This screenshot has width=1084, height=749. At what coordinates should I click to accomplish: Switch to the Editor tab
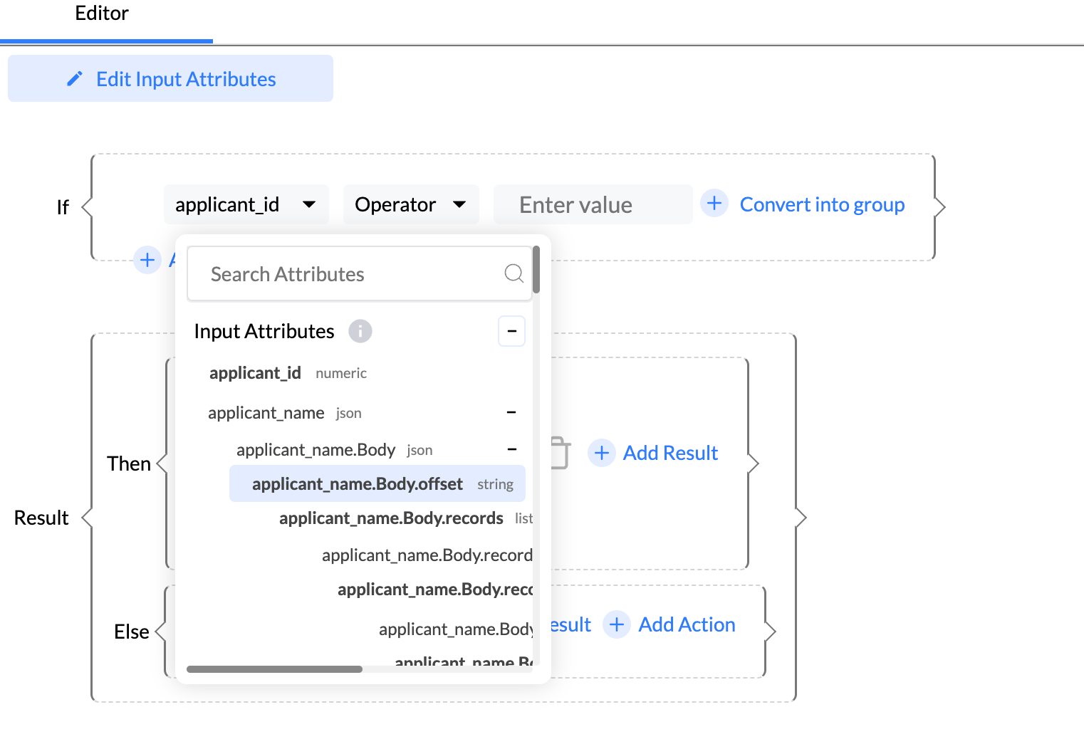coord(102,14)
